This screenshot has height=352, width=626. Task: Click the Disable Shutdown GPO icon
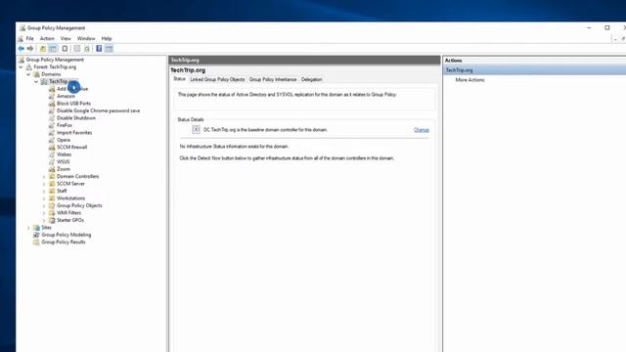(52, 118)
